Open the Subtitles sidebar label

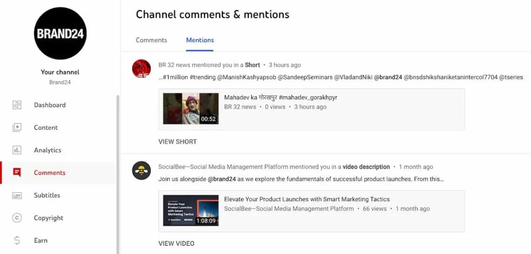[x=47, y=195]
